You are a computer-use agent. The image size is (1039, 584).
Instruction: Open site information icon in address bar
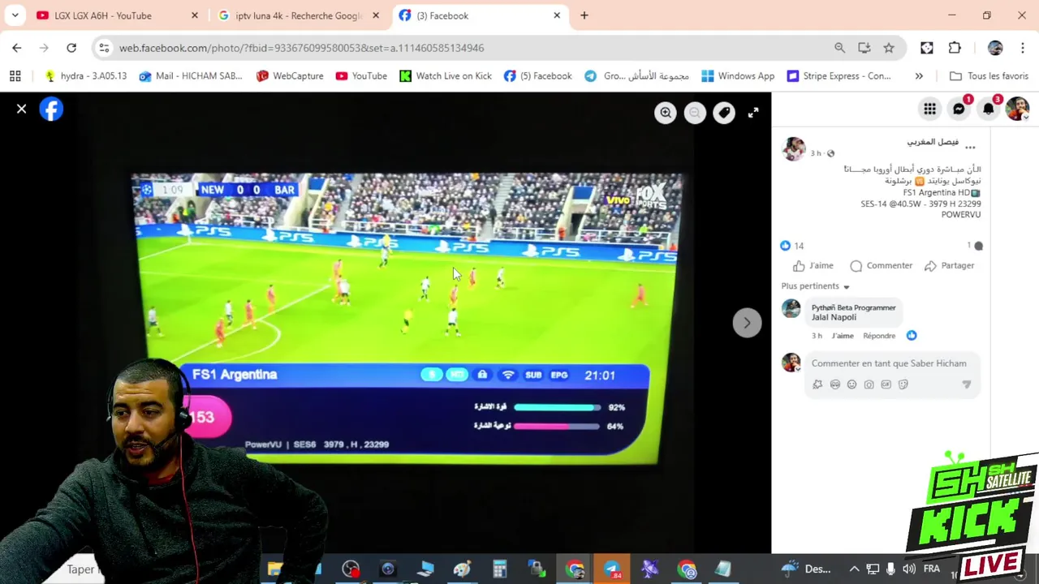(x=104, y=48)
